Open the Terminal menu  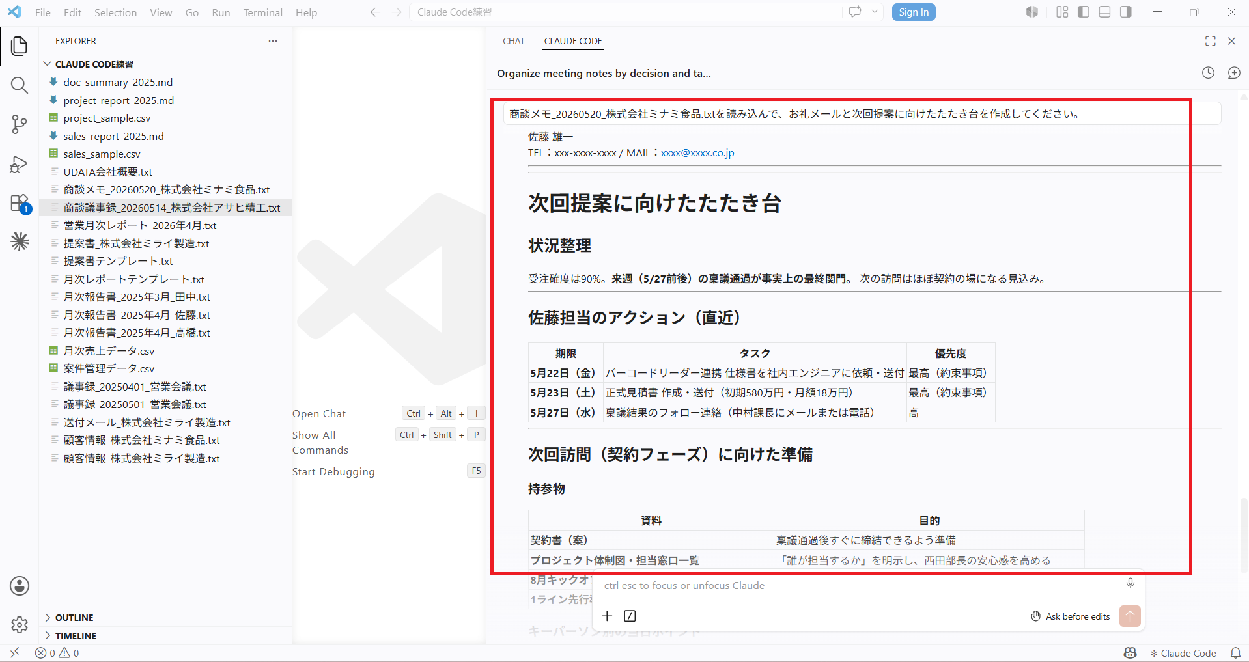click(262, 12)
